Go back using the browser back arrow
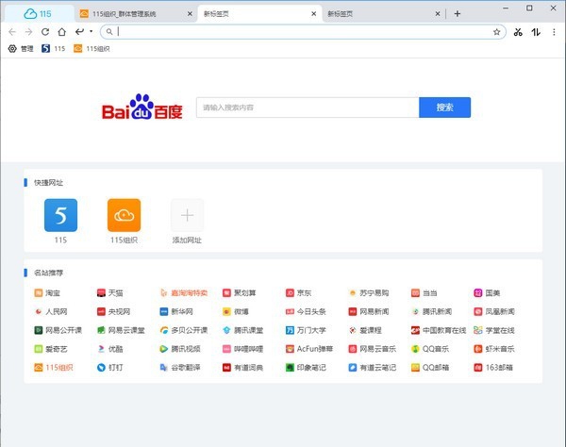Screen dimensions: 566x447 (12, 32)
